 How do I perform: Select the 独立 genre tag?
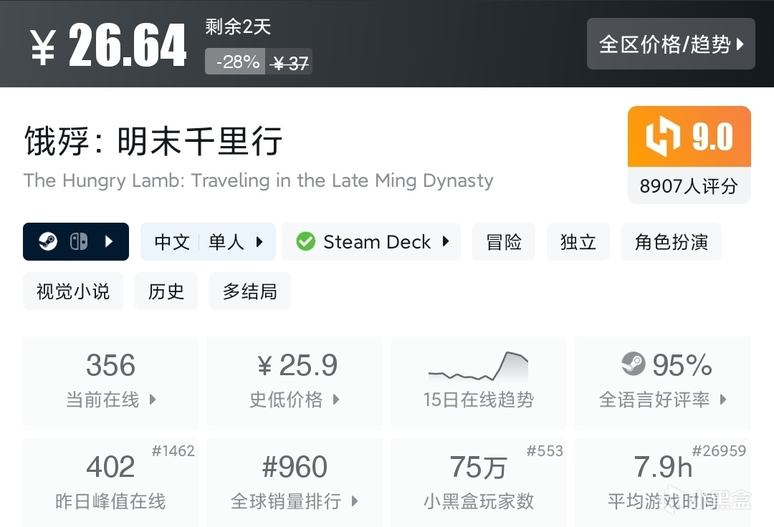click(x=578, y=242)
